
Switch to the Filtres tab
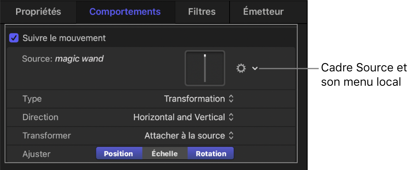pos(201,12)
